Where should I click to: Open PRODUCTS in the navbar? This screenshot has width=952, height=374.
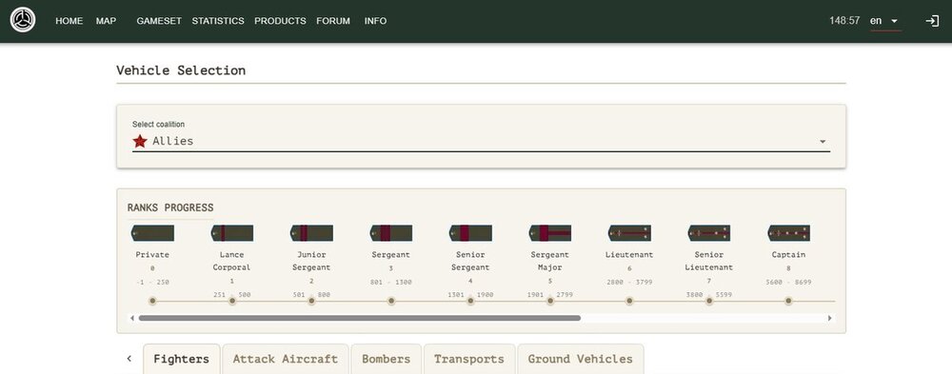pyautogui.click(x=280, y=21)
